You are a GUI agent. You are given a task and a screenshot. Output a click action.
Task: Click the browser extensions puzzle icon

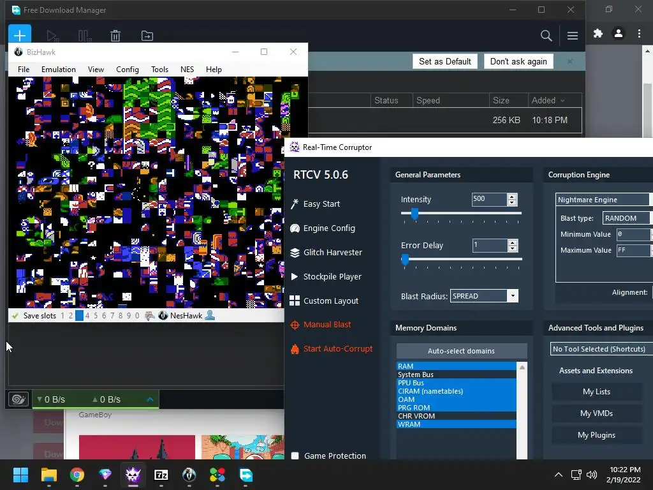pos(598,33)
